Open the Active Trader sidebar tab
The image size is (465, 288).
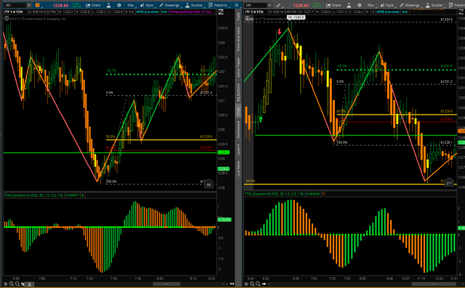click(x=238, y=67)
